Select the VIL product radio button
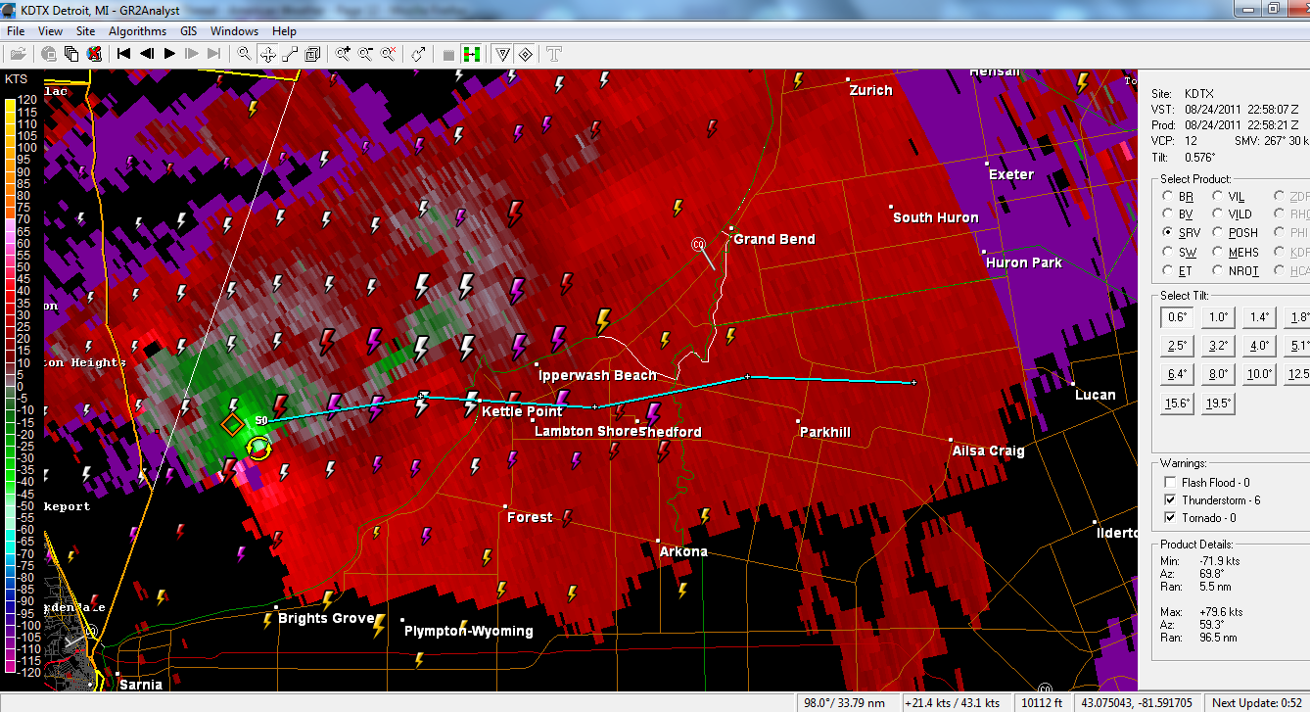Image resolution: width=1310 pixels, height=712 pixels. pos(1219,196)
